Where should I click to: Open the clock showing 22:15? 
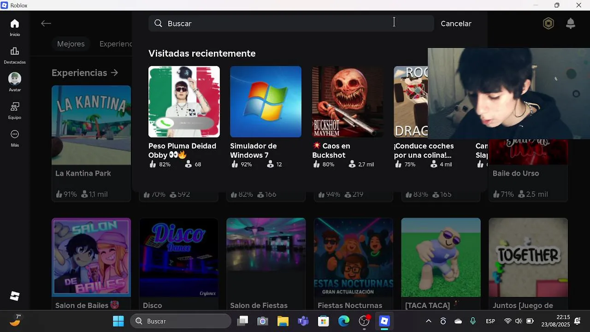click(x=555, y=321)
